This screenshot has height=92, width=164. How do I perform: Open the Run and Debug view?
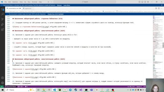[x=3, y=25]
